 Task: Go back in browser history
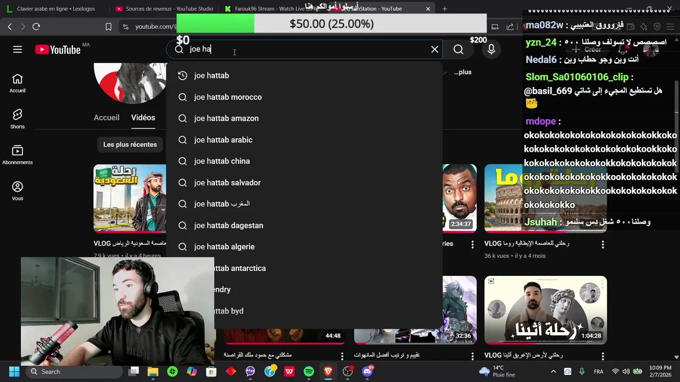coord(10,27)
